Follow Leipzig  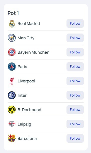click(75, 124)
